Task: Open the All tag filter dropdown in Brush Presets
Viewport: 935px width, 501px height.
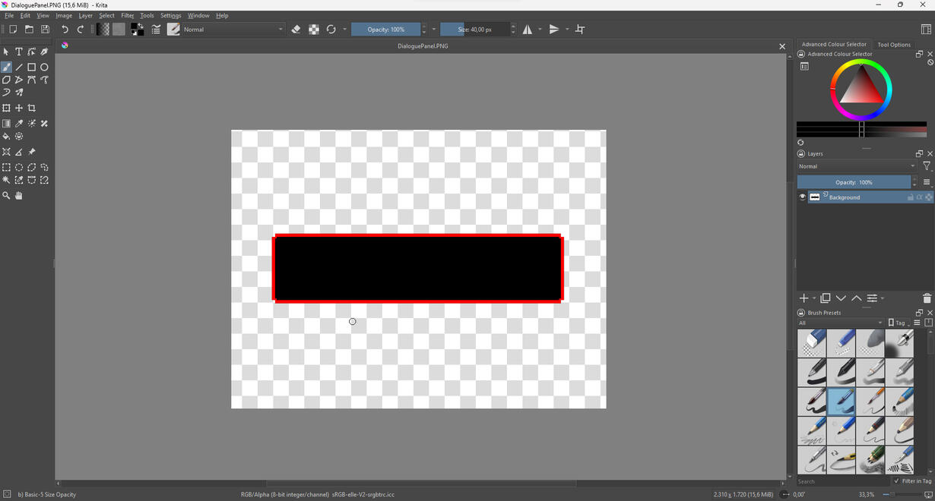Action: [840, 323]
